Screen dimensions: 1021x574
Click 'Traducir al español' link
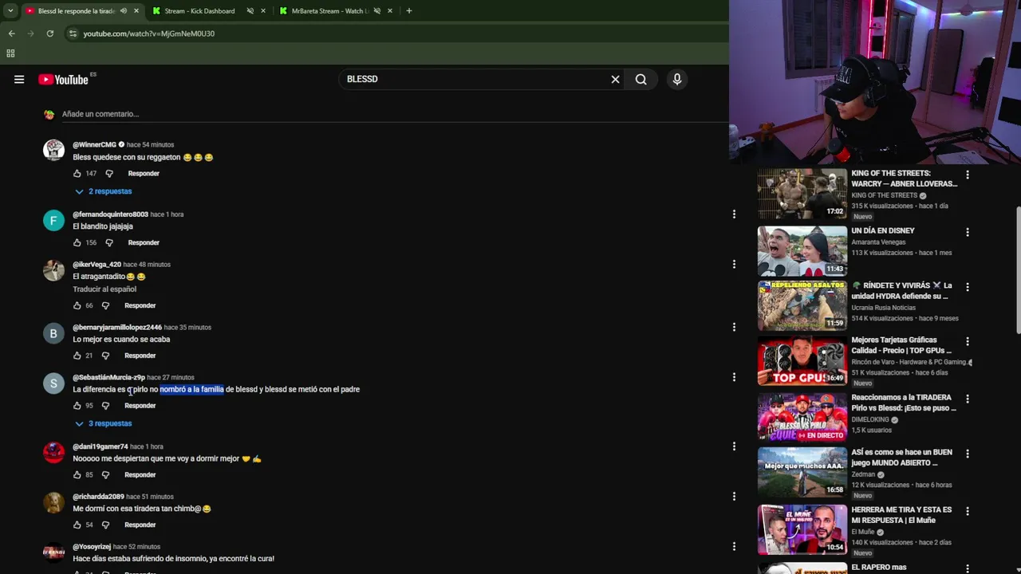(104, 289)
